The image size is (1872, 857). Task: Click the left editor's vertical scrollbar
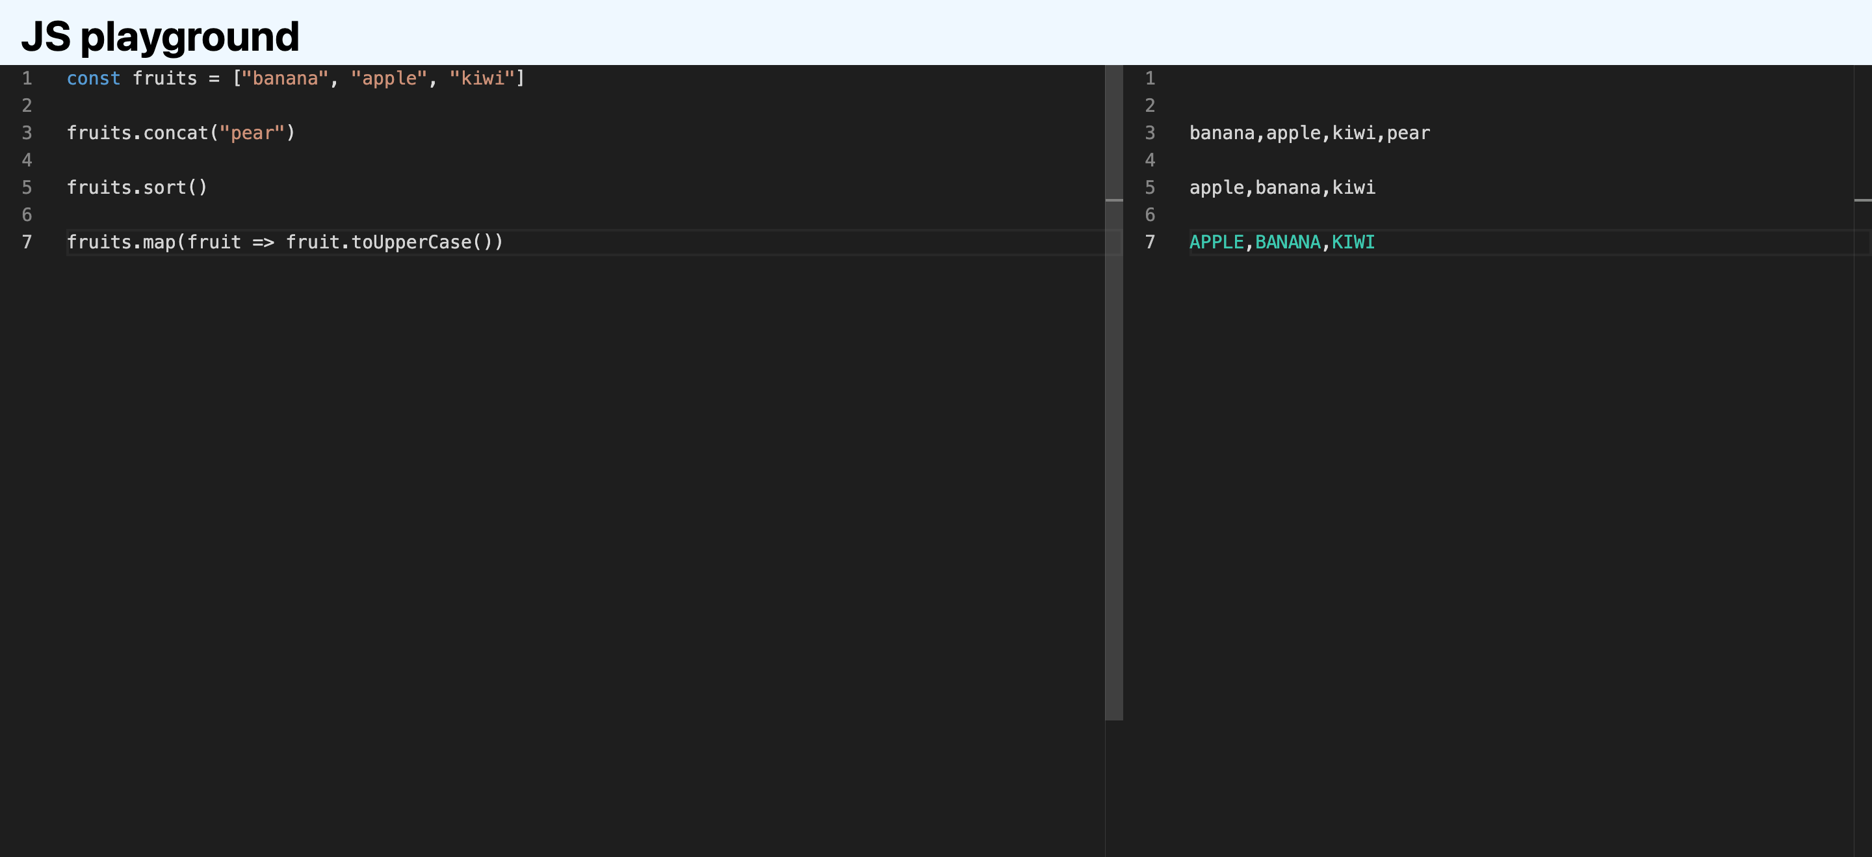click(x=1113, y=393)
